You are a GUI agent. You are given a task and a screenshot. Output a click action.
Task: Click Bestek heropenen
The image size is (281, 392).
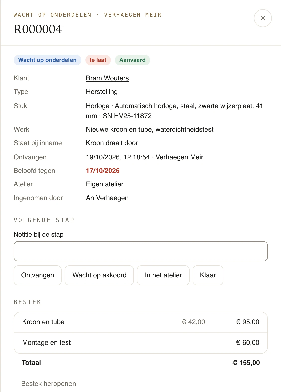tap(48, 384)
